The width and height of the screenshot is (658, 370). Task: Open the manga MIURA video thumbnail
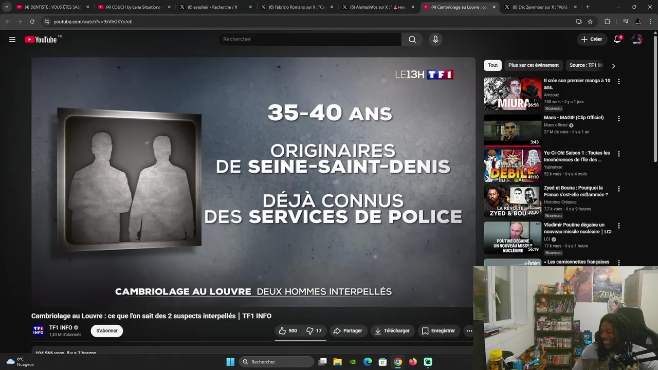pyautogui.click(x=513, y=94)
